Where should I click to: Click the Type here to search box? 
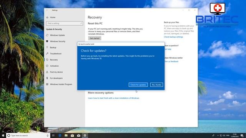(28, 135)
